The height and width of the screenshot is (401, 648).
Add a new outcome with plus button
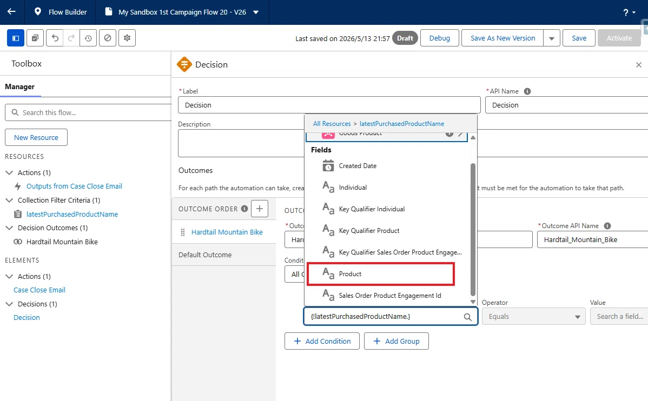pyautogui.click(x=260, y=209)
